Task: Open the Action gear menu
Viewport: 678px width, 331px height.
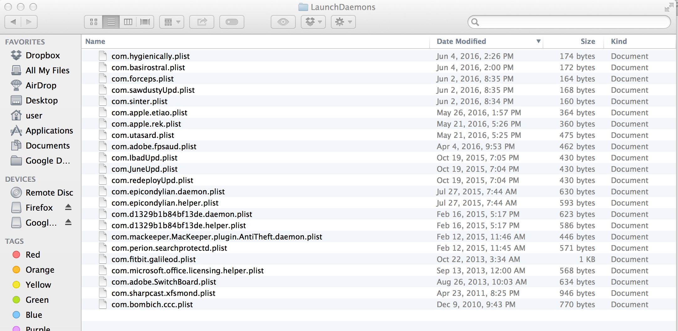Action: [343, 22]
